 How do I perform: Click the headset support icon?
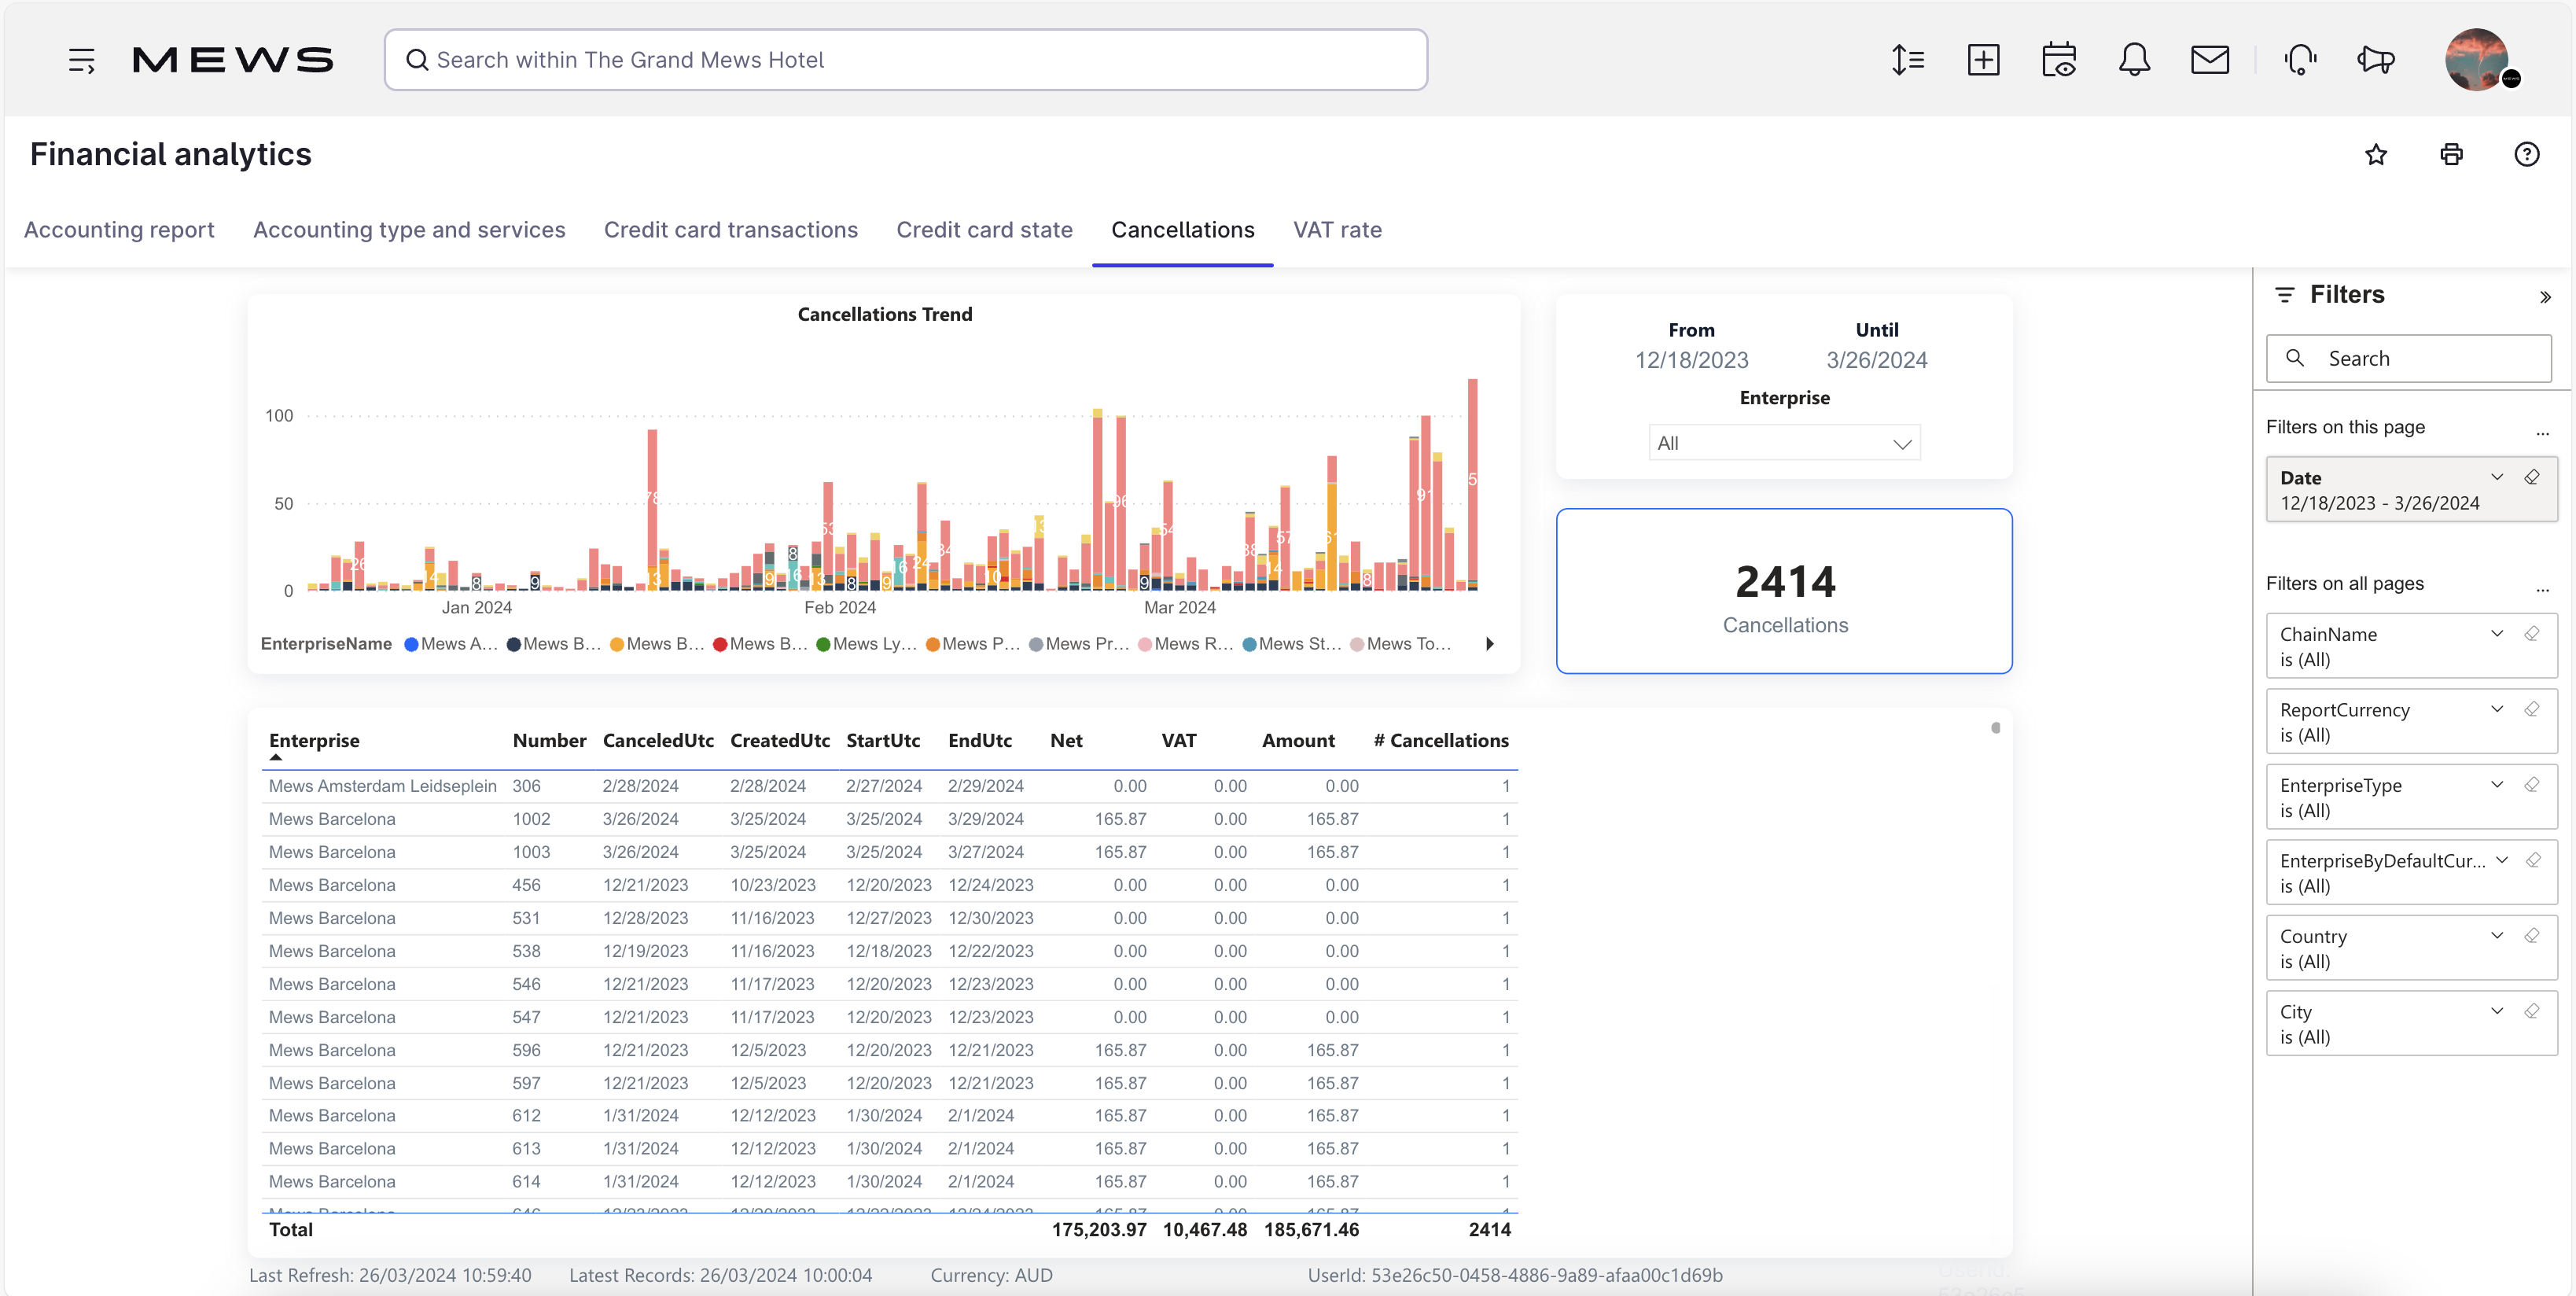pos(2300,60)
